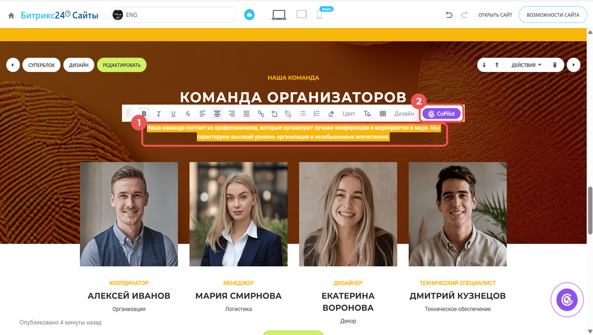593x335 pixels.
Task: Remove link with unlink icon
Action: click(x=288, y=114)
